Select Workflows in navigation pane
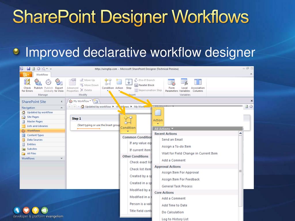This screenshot has width=295, height=221. click(x=43, y=131)
